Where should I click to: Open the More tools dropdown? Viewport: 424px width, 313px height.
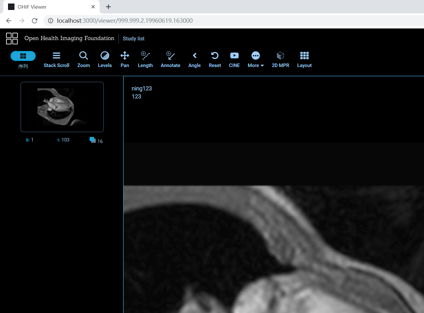click(x=255, y=59)
